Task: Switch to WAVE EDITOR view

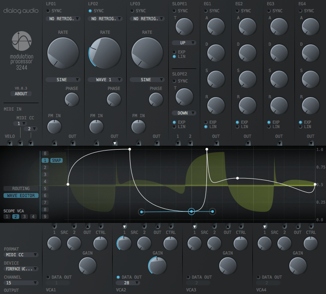Action: coord(21,196)
